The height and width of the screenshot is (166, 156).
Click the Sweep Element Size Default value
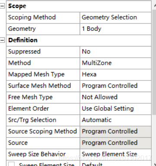116,163
